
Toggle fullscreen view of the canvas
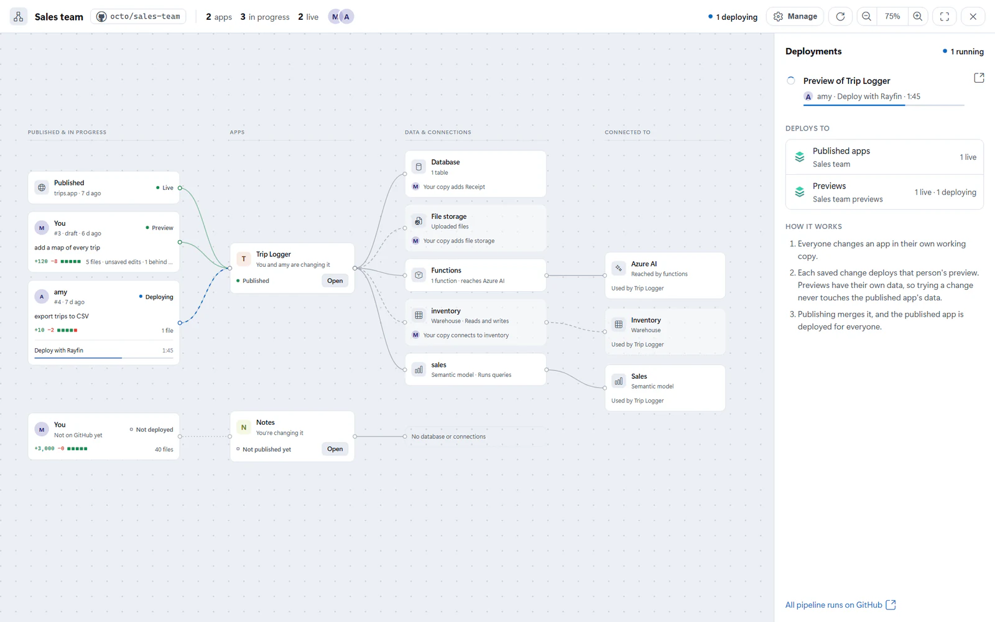click(x=945, y=17)
